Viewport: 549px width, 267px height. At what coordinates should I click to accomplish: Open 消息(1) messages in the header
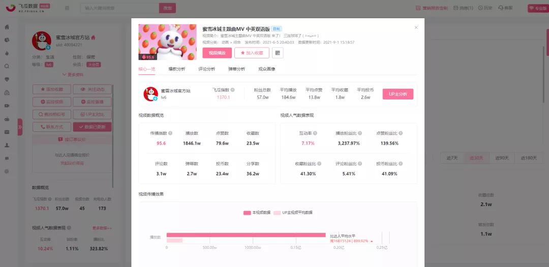[463, 8]
